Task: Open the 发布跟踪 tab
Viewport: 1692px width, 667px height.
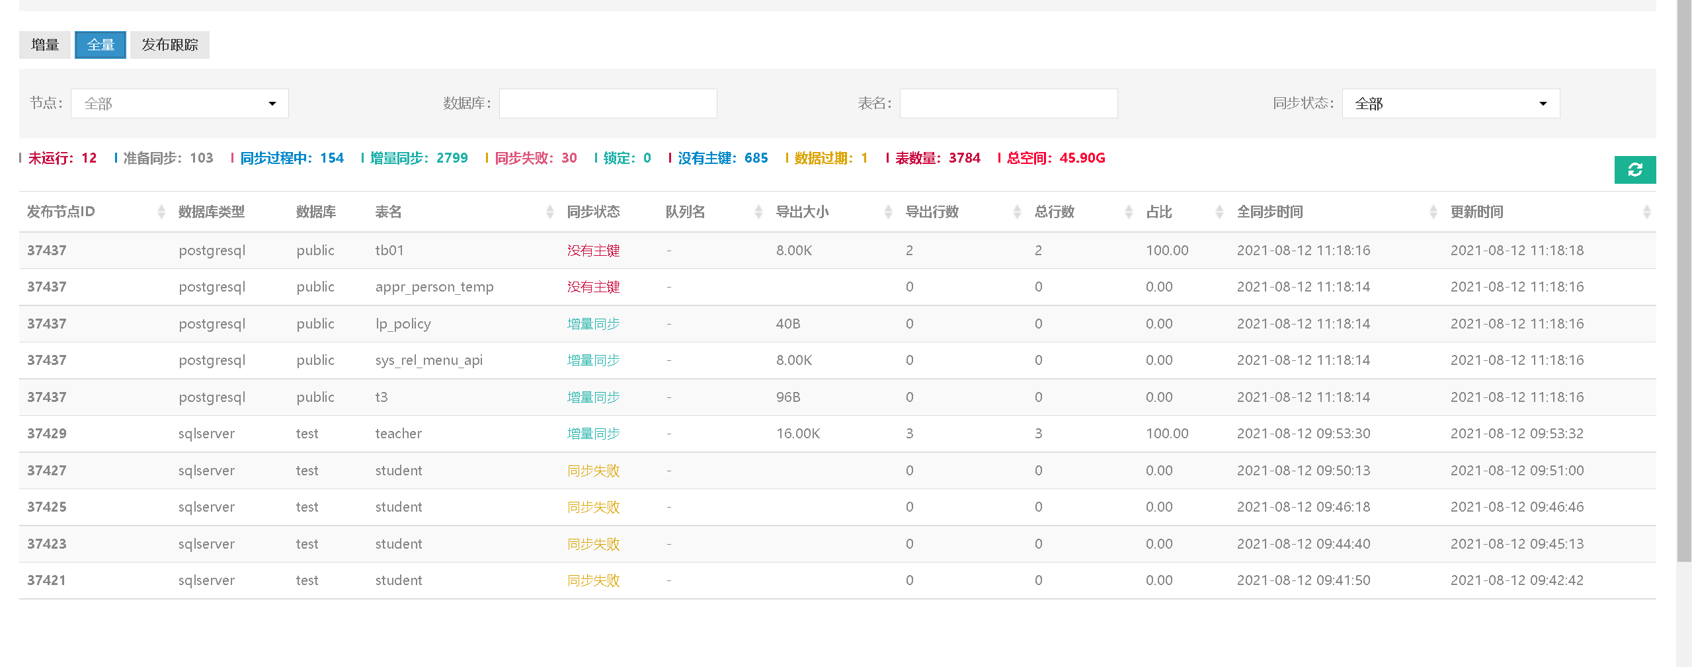Action: pos(169,45)
